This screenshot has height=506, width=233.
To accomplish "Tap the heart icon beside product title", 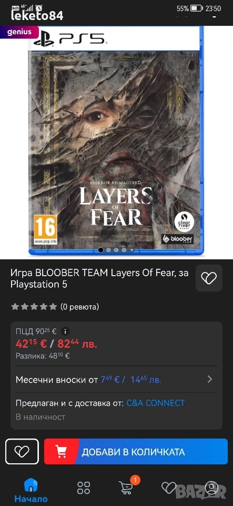I will 209,278.
